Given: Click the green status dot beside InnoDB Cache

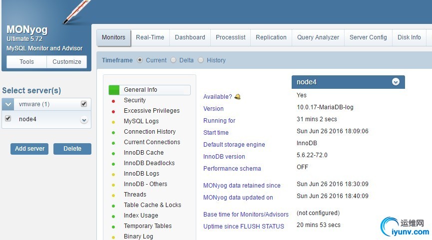Looking at the screenshot, I should pyautogui.click(x=113, y=153).
